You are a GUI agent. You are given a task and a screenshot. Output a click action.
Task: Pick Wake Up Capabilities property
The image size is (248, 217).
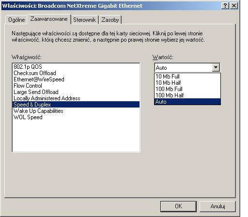tap(76, 111)
